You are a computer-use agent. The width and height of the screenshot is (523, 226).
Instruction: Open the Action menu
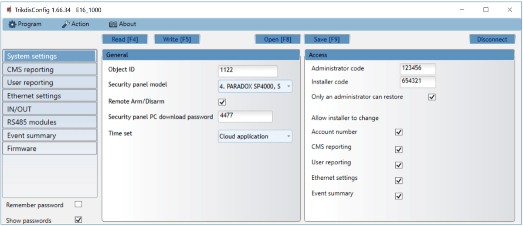[x=75, y=24]
